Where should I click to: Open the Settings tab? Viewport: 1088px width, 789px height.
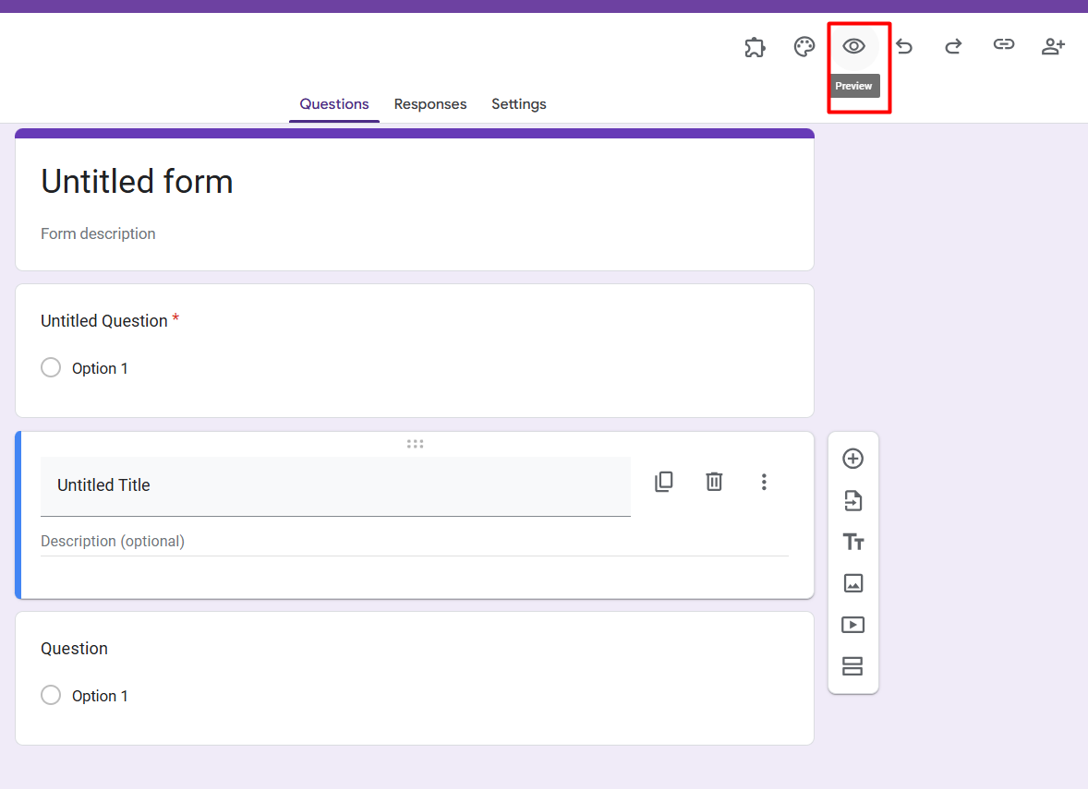pos(518,104)
